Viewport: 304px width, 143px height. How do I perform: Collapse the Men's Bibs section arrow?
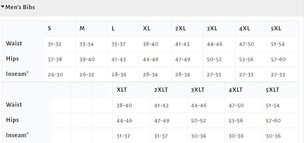(x=3, y=7)
